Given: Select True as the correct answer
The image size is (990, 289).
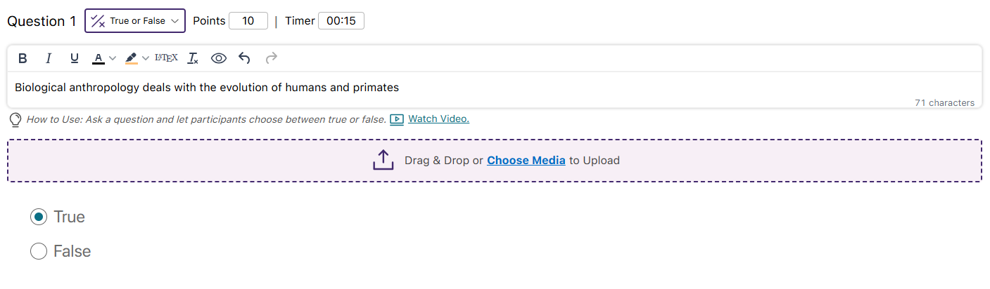Looking at the screenshot, I should tap(39, 217).
